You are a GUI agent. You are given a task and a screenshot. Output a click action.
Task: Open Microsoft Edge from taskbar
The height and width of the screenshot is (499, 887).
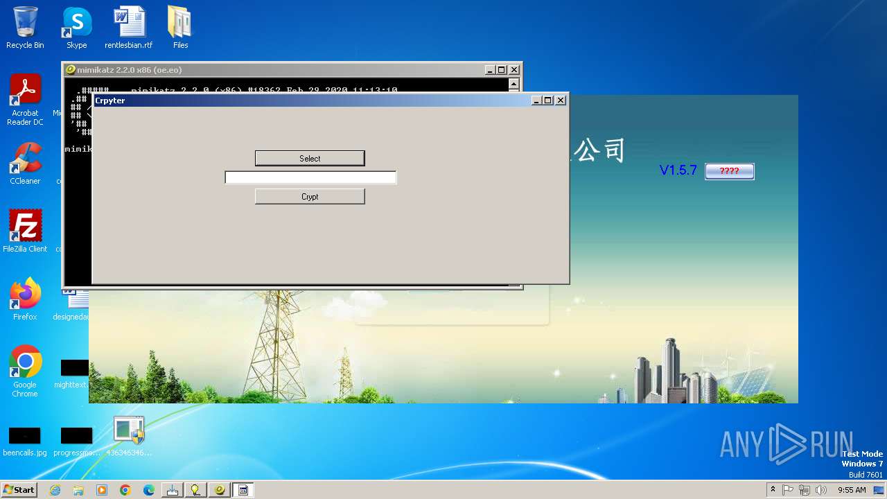[149, 490]
